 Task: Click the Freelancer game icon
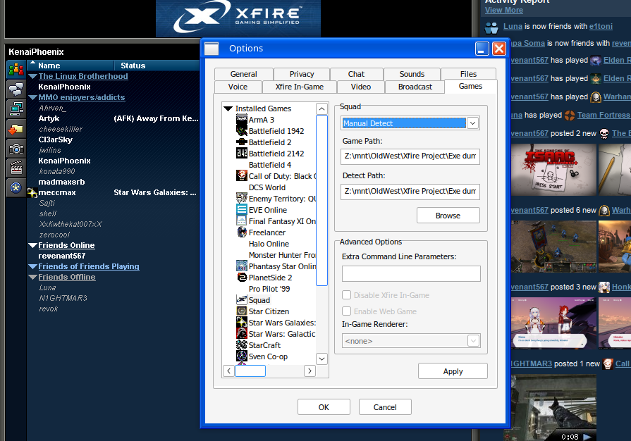click(x=241, y=232)
